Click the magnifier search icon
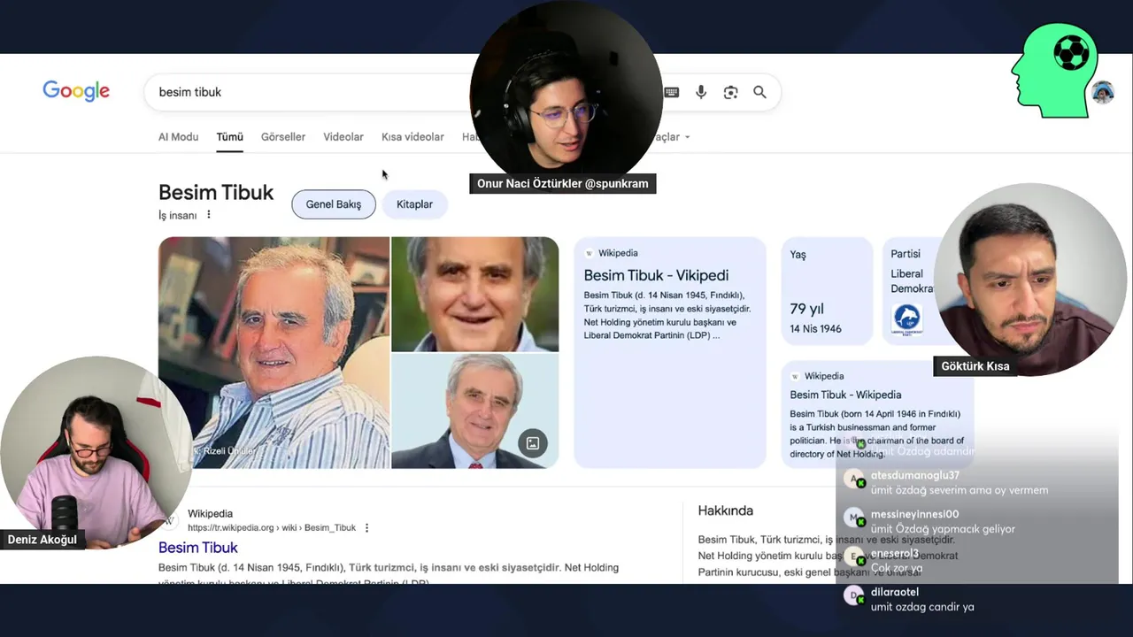The image size is (1133, 637). 759,92
